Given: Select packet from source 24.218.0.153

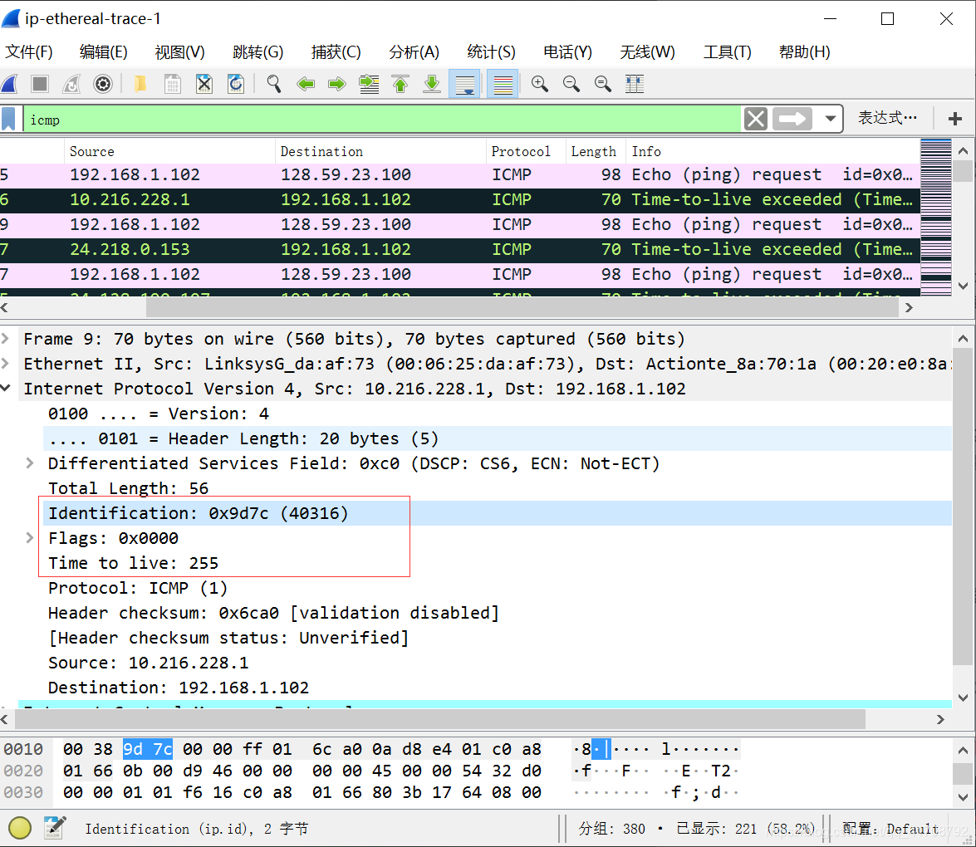Looking at the screenshot, I should [x=460, y=250].
